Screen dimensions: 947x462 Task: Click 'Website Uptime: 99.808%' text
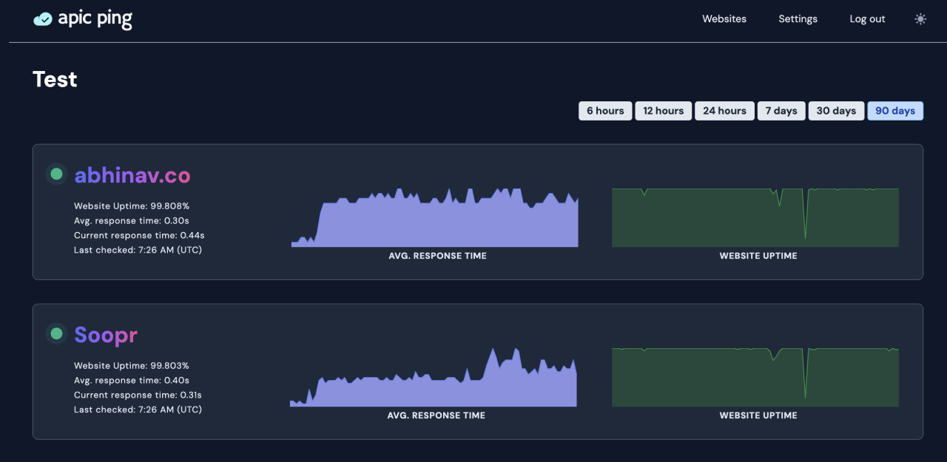tap(132, 206)
